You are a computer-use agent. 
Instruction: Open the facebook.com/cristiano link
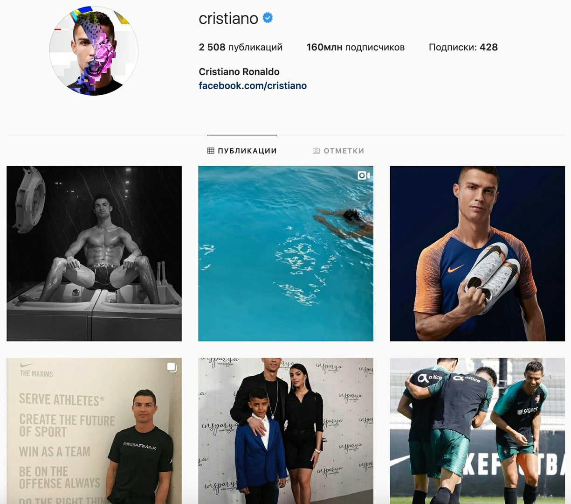pyautogui.click(x=253, y=86)
